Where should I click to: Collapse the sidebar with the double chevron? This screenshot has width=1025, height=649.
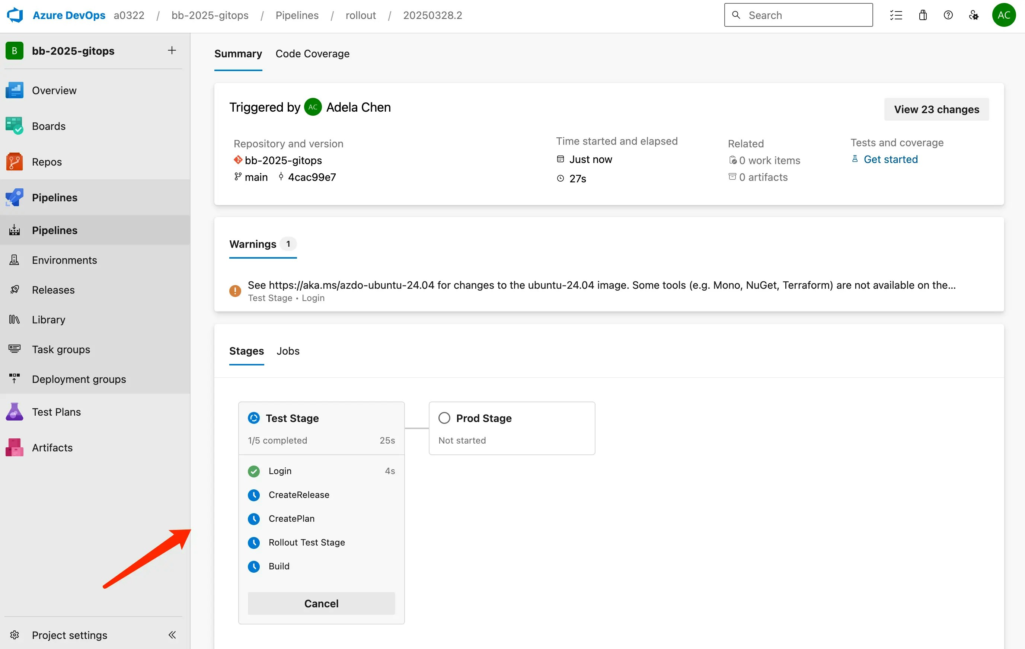(172, 634)
